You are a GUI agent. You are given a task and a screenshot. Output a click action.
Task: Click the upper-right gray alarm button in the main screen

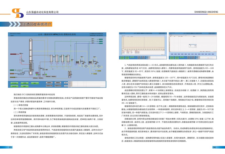(58, 83)
